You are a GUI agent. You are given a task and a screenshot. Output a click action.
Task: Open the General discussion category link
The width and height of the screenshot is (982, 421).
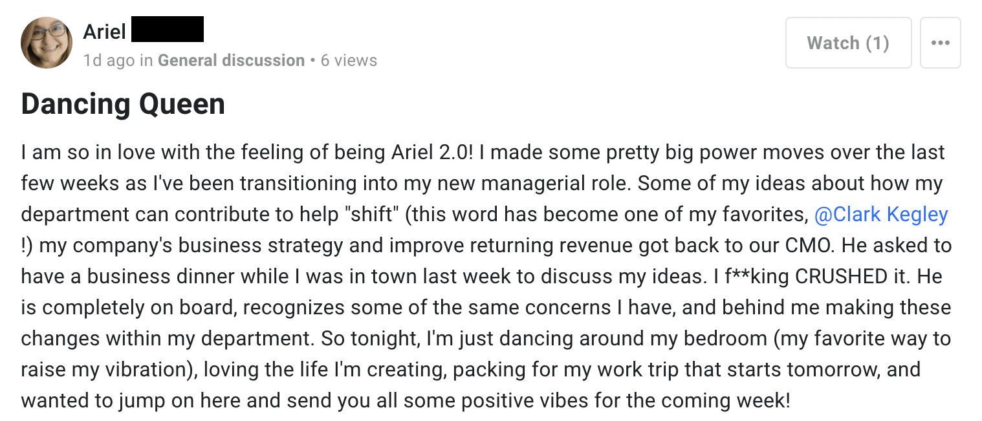231,60
